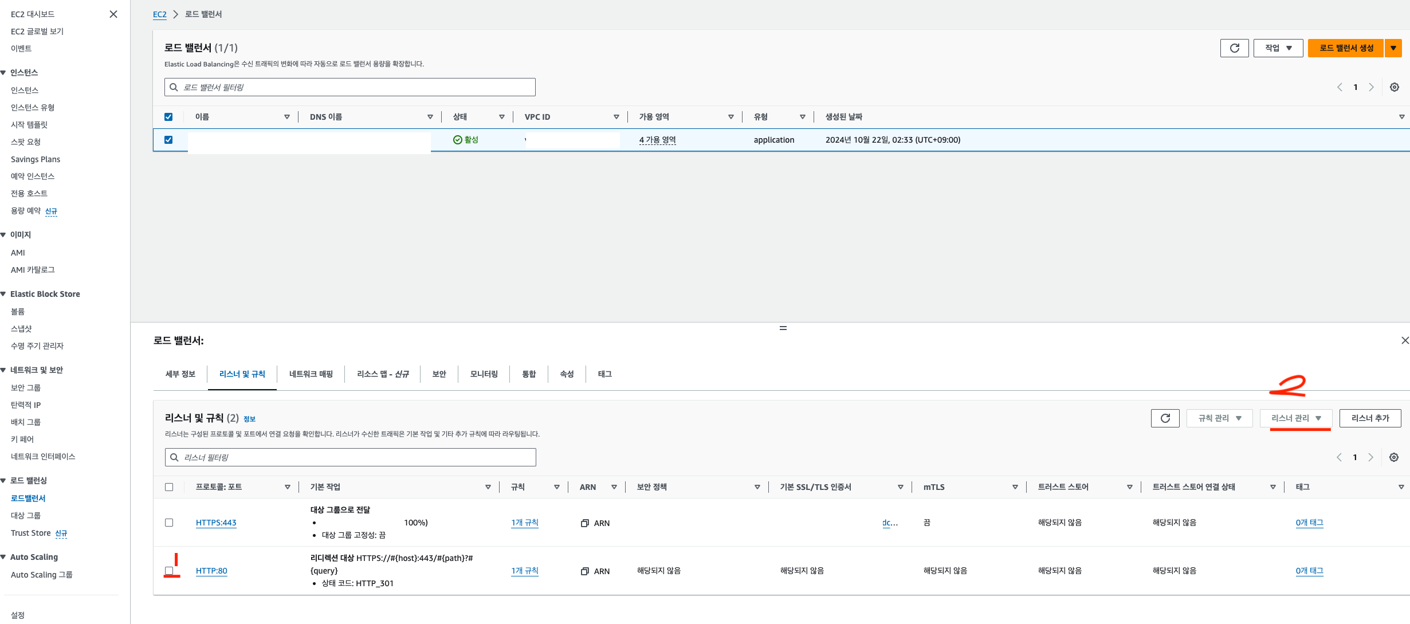The image size is (1410, 624).
Task: Open listener table preferences gear icon
Action: pyautogui.click(x=1393, y=457)
